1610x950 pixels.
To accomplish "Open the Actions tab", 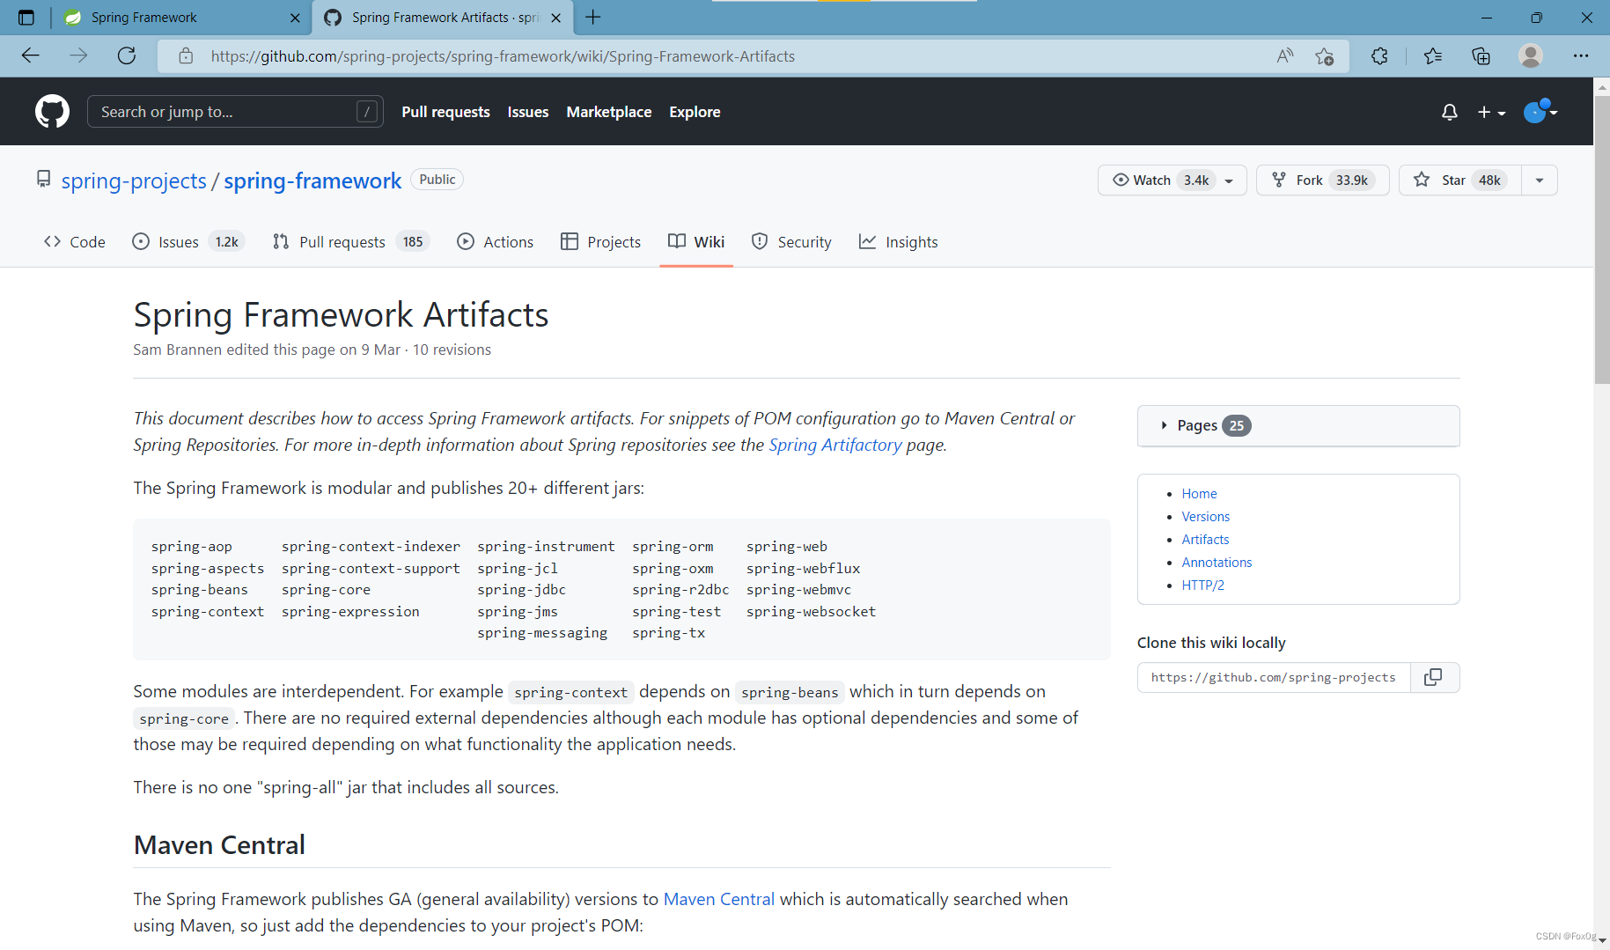I will (x=496, y=242).
